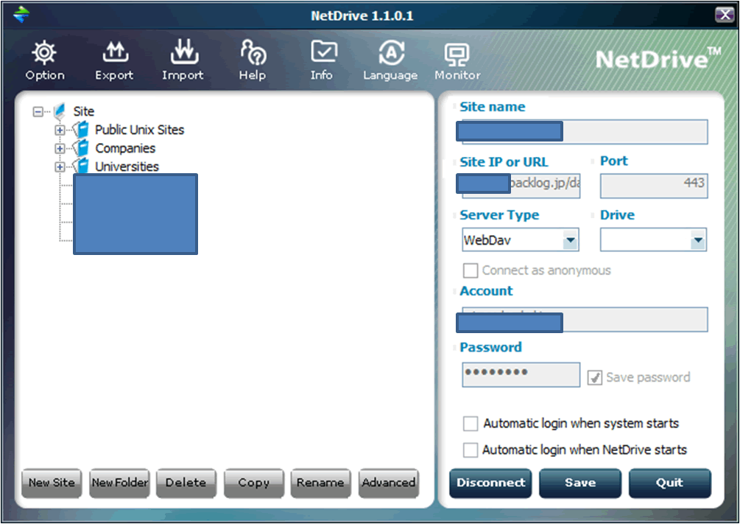
Task: Click the Copy button
Action: click(x=254, y=483)
